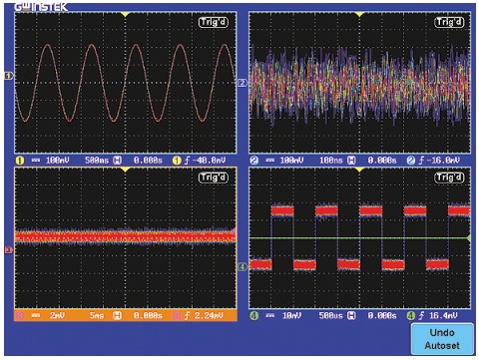Click the Undo Autoset button
The height and width of the screenshot is (360, 479).
442,339
